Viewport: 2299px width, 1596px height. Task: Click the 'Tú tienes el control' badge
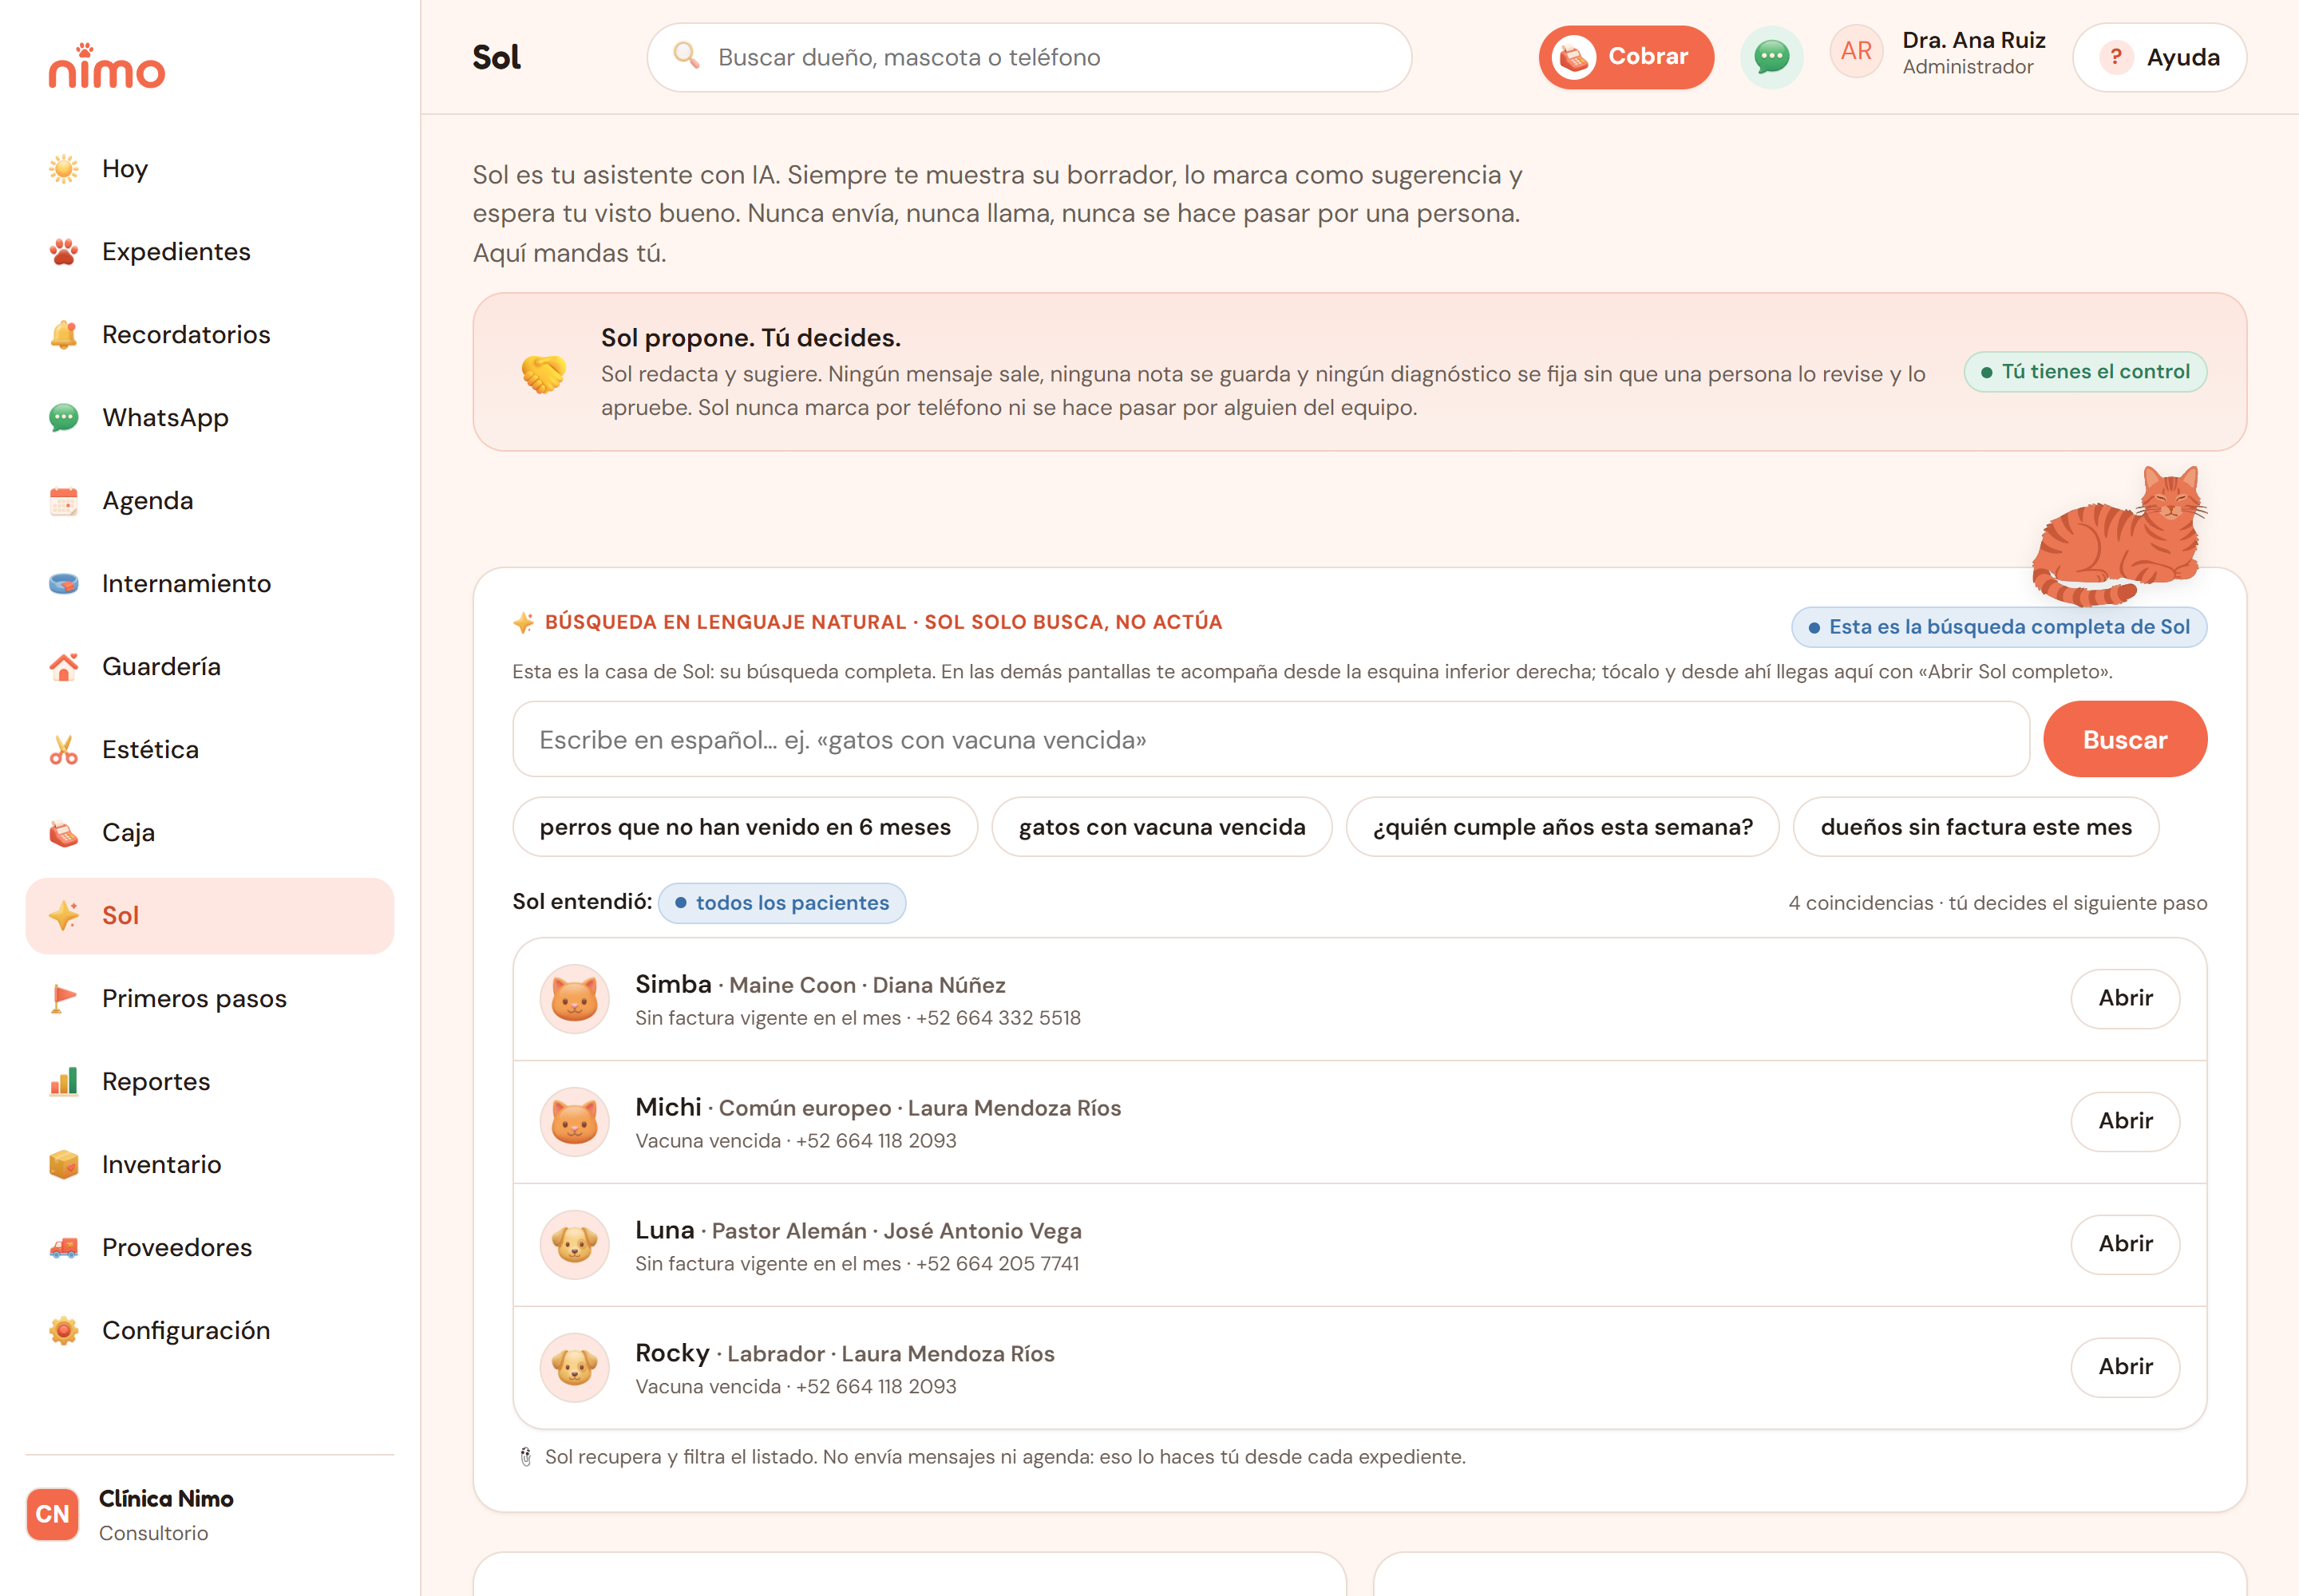tap(2085, 372)
